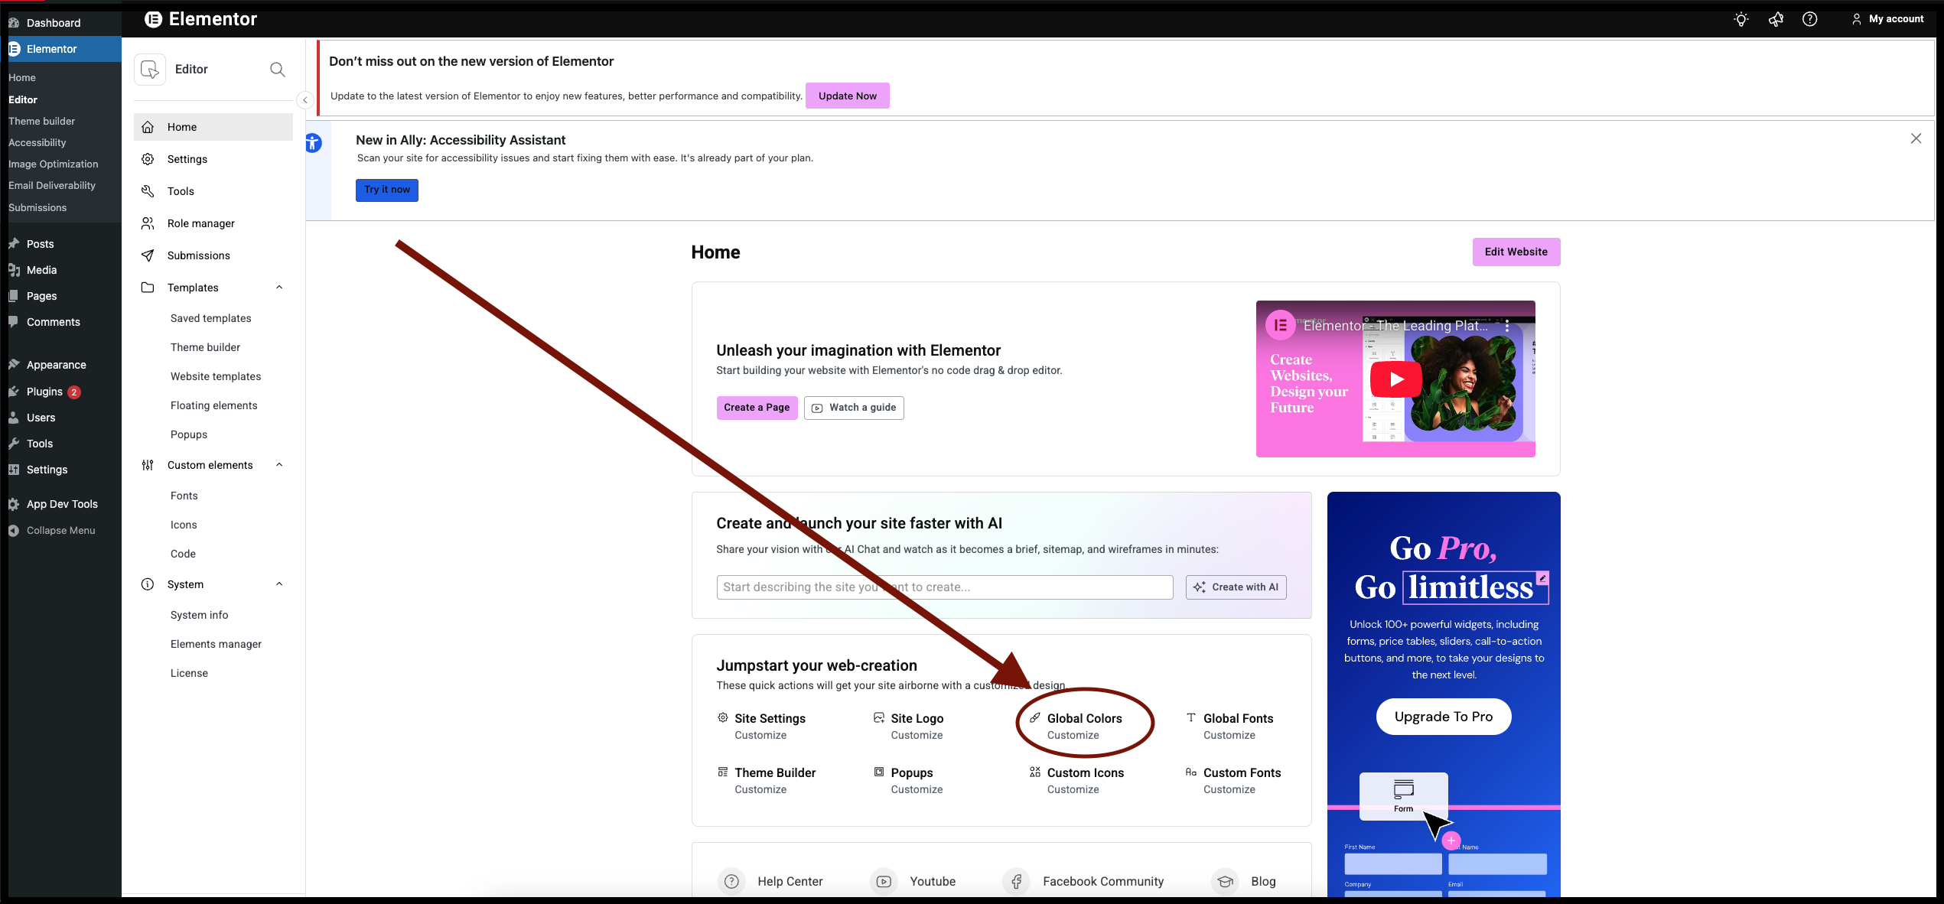Click the help question mark icon
This screenshot has width=1944, height=904.
click(x=1809, y=19)
